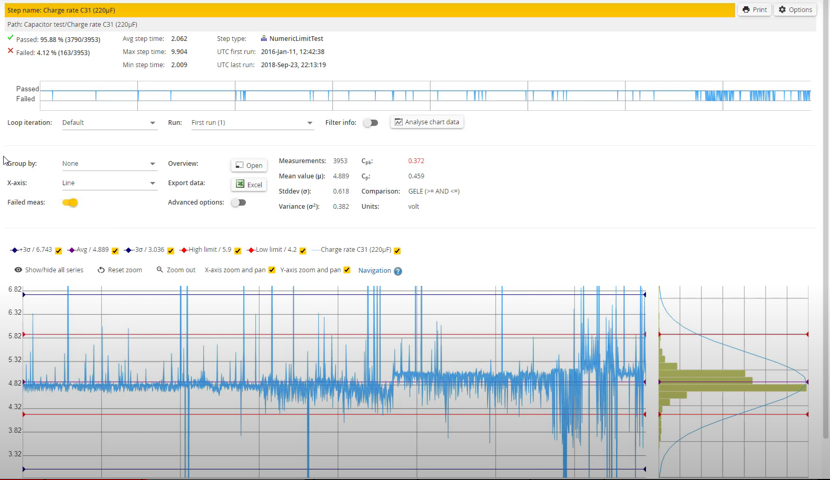This screenshot has width=830, height=480.
Task: Open the Options gear menu
Action: 795,10
